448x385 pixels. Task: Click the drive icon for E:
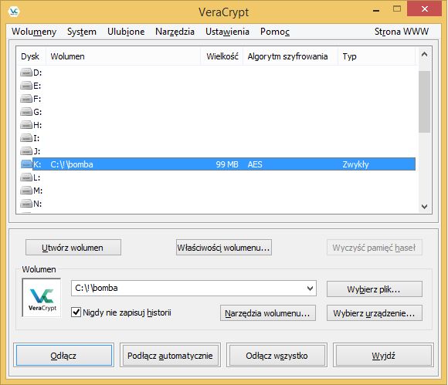click(26, 86)
